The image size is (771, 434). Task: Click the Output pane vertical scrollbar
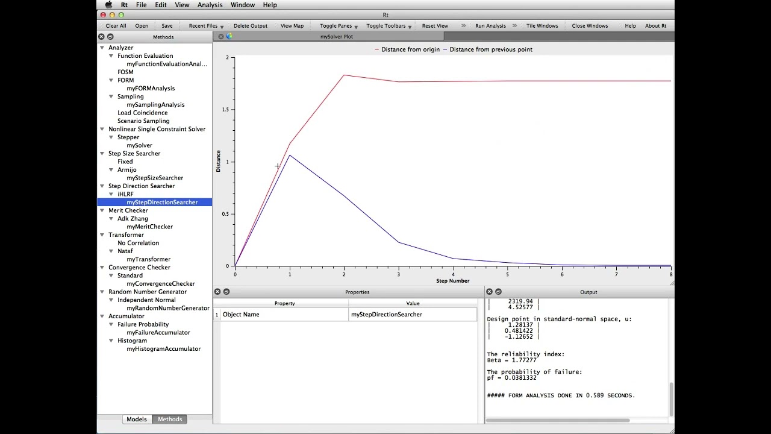click(672, 398)
